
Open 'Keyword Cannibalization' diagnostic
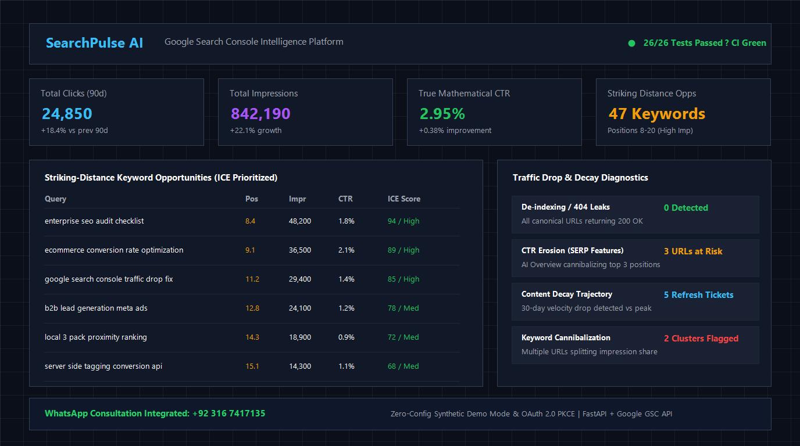[635, 345]
